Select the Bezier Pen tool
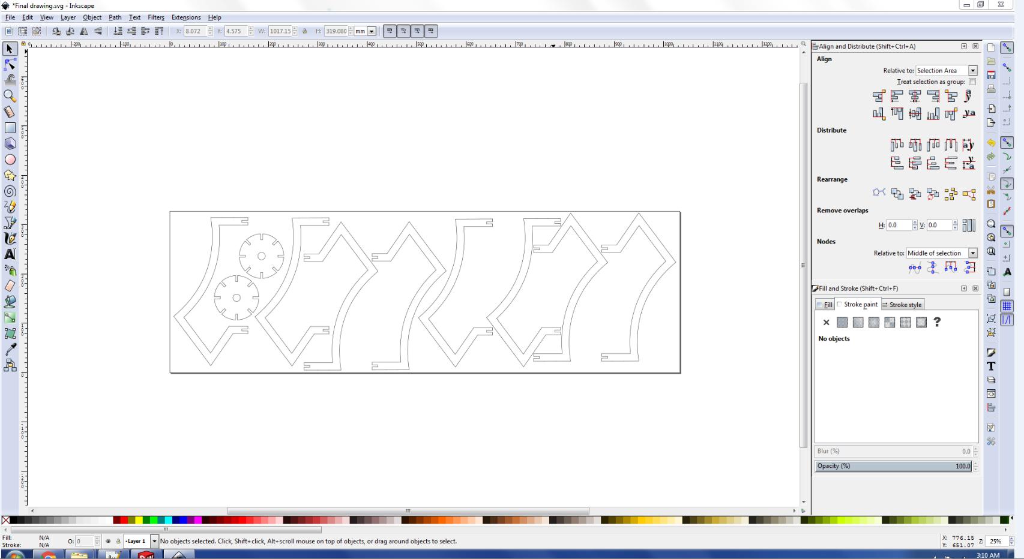This screenshot has width=1024, height=559. point(10,223)
